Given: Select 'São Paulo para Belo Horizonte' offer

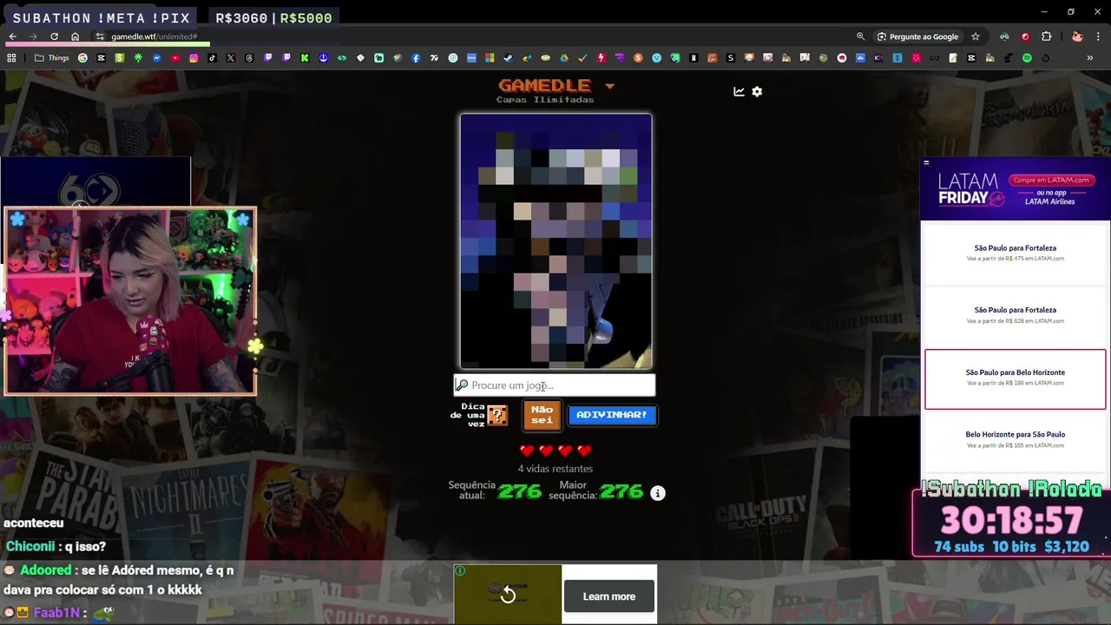Looking at the screenshot, I should [1015, 378].
